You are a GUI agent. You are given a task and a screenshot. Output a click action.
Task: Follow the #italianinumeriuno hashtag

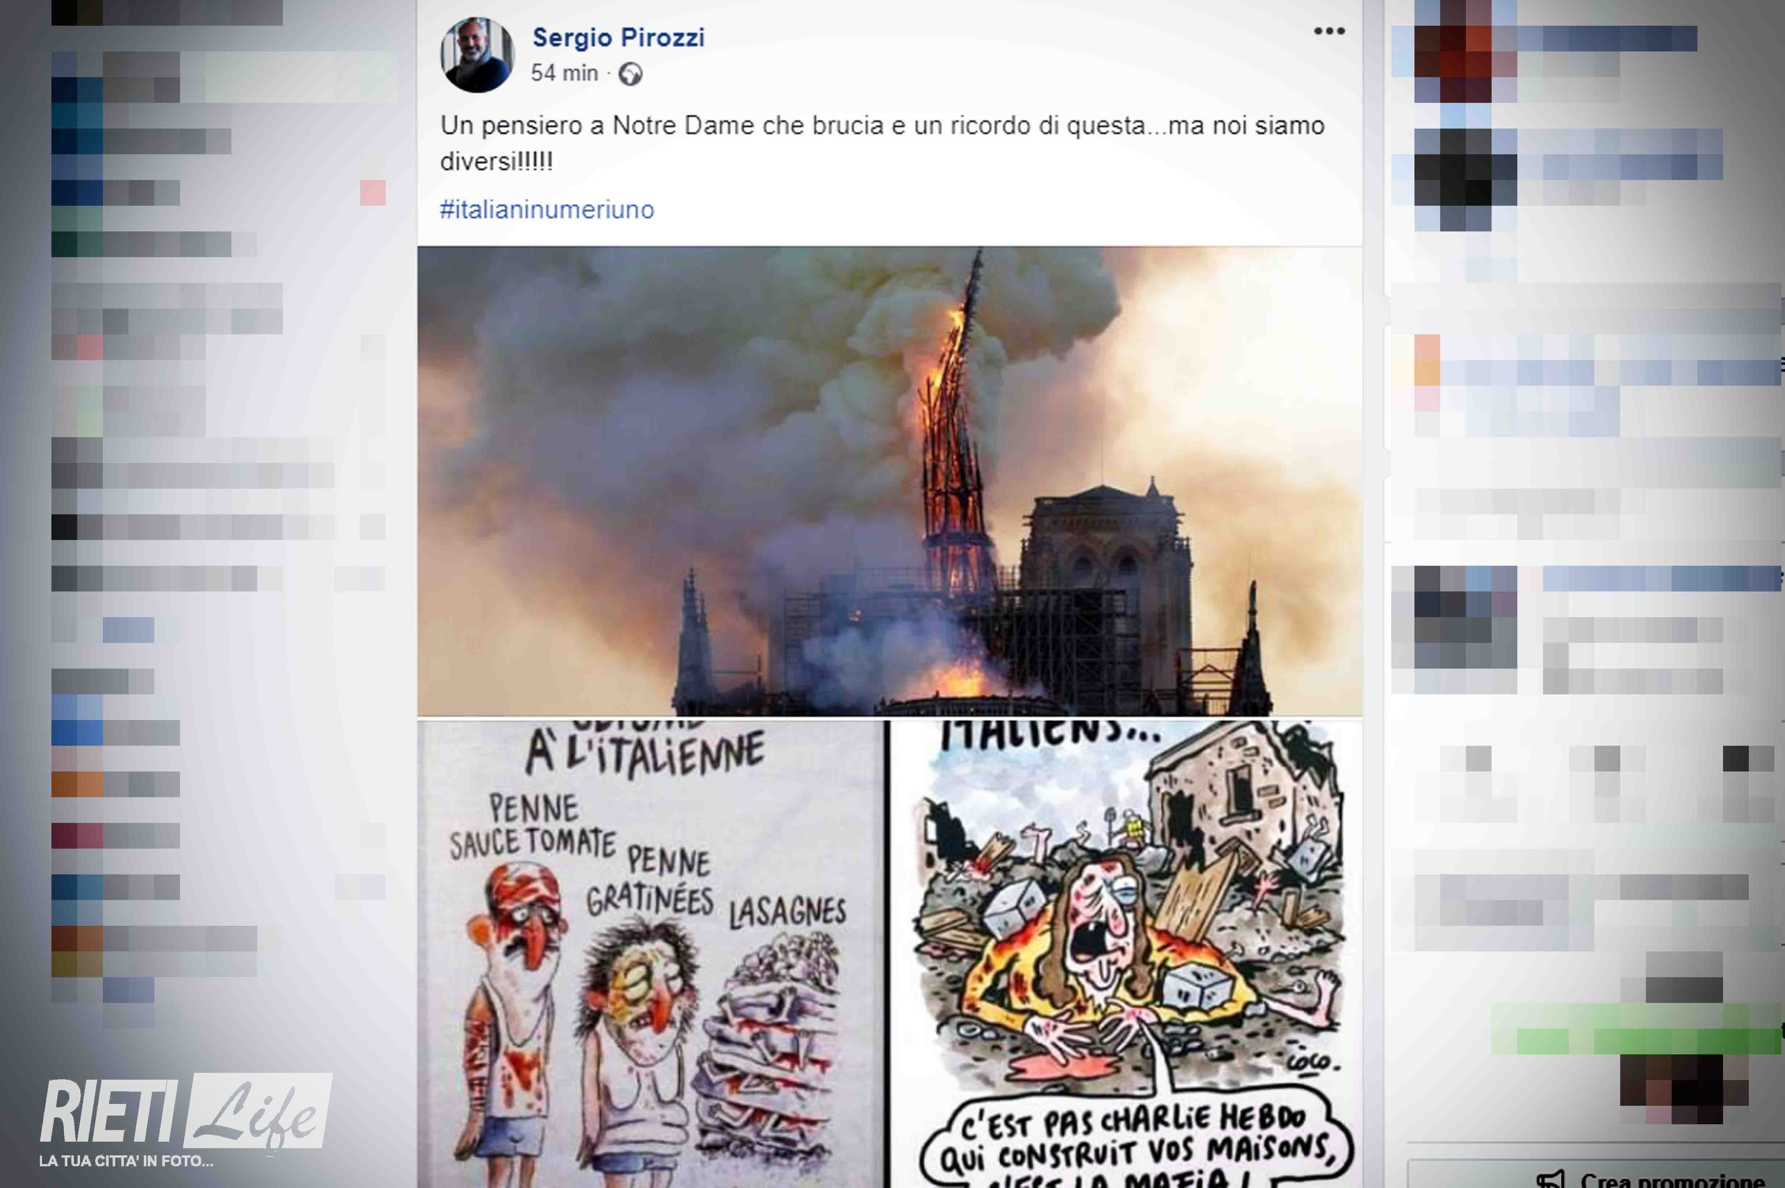[547, 209]
